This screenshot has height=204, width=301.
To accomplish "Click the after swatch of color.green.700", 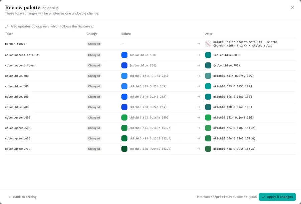I will click(208, 149).
